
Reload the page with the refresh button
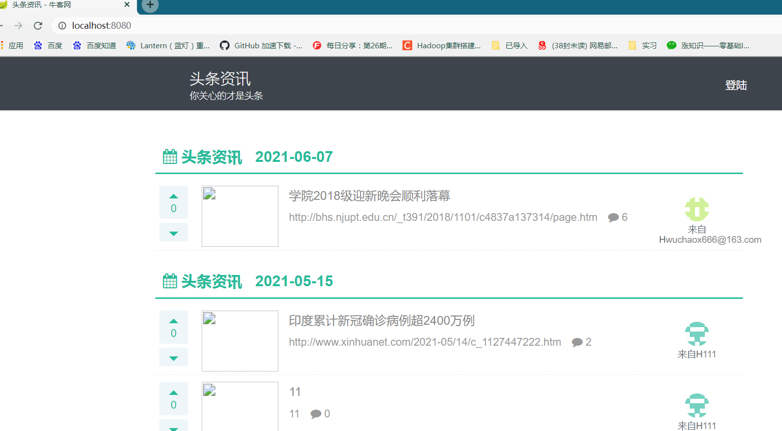click(38, 25)
